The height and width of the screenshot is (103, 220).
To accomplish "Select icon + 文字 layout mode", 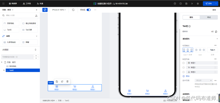I will click(x=188, y=50).
